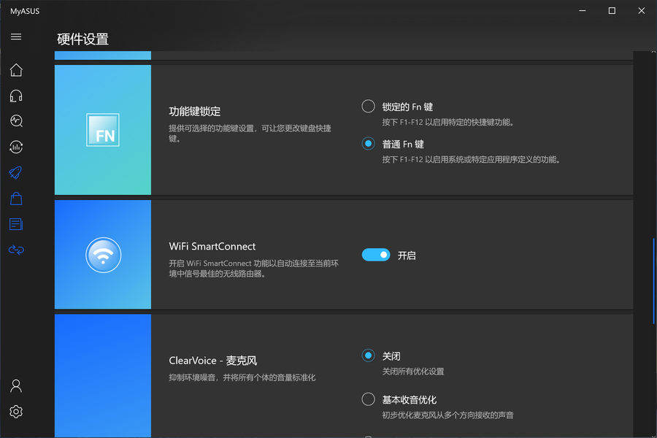Open the customer support headset section
657x438 pixels.
click(x=16, y=95)
